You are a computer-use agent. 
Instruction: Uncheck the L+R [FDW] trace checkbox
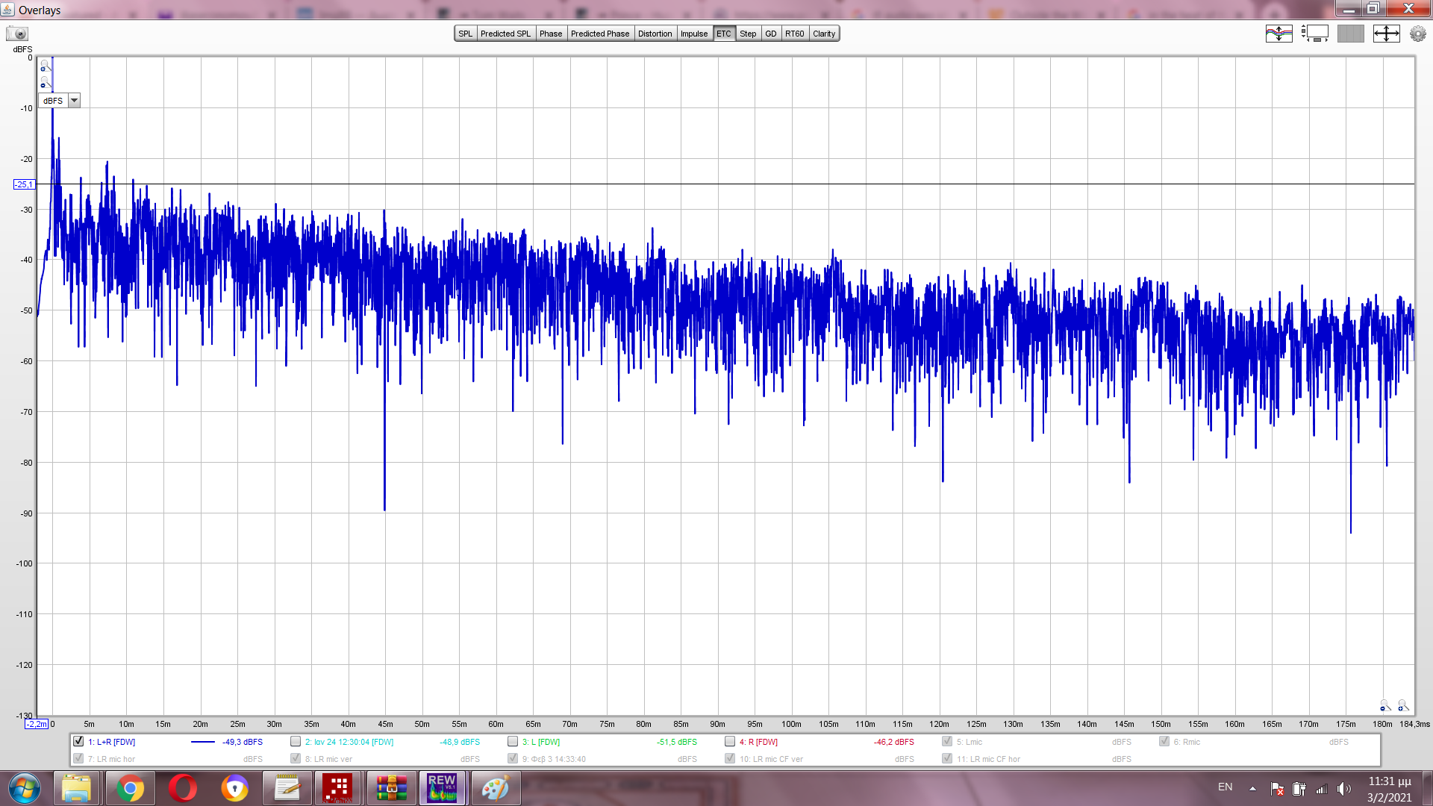pyautogui.click(x=78, y=741)
